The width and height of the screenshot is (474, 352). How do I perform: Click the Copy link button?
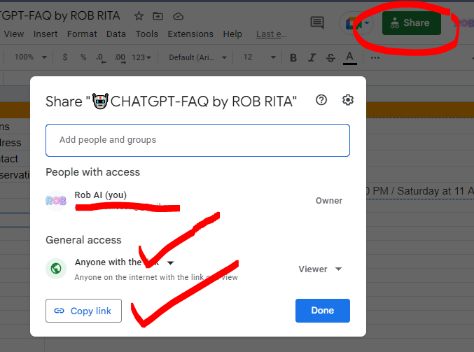tap(84, 311)
